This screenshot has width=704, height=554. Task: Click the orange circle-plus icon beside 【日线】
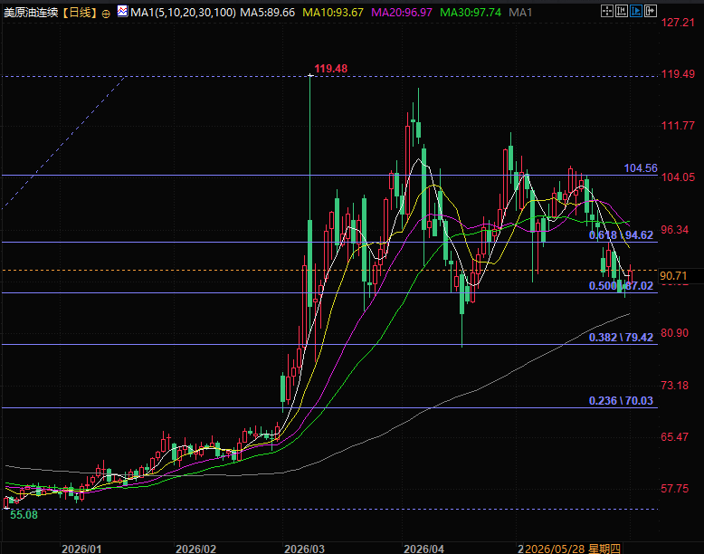(x=106, y=14)
